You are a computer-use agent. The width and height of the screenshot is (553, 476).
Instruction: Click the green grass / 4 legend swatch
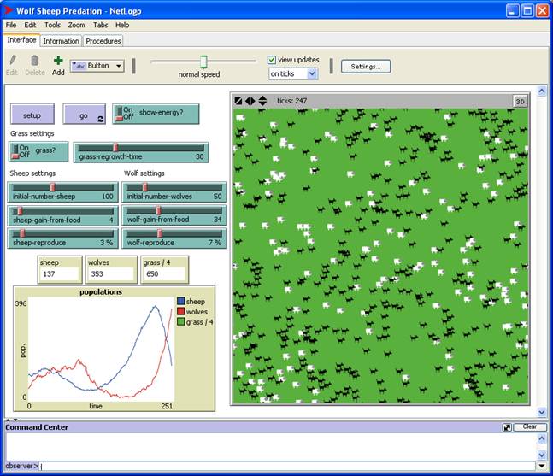181,322
